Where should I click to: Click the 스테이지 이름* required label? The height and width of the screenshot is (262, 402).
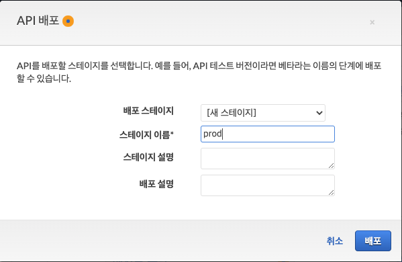coord(146,134)
